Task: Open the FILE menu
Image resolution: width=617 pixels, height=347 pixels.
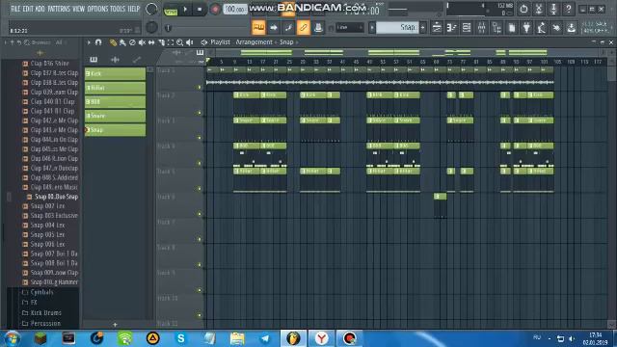Action: click(x=15, y=9)
